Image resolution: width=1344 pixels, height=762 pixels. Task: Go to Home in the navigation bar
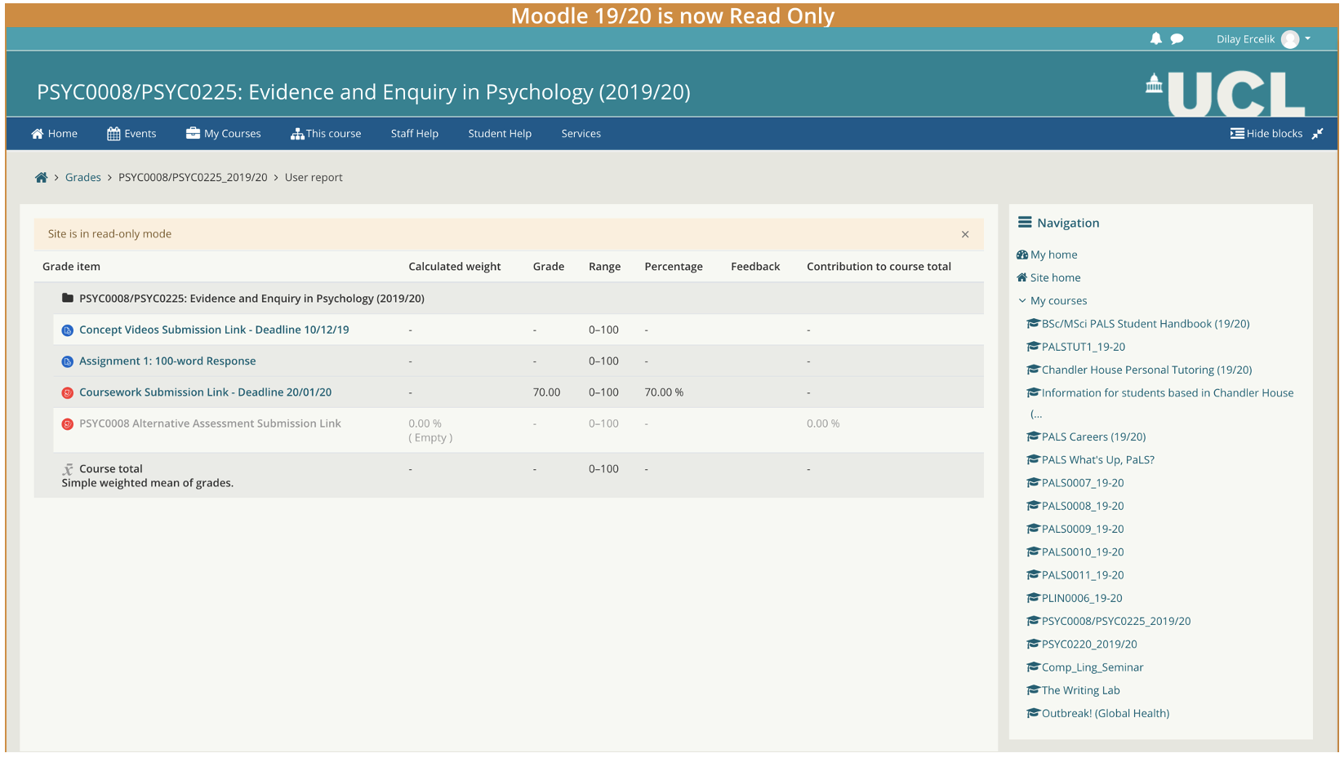(x=54, y=134)
